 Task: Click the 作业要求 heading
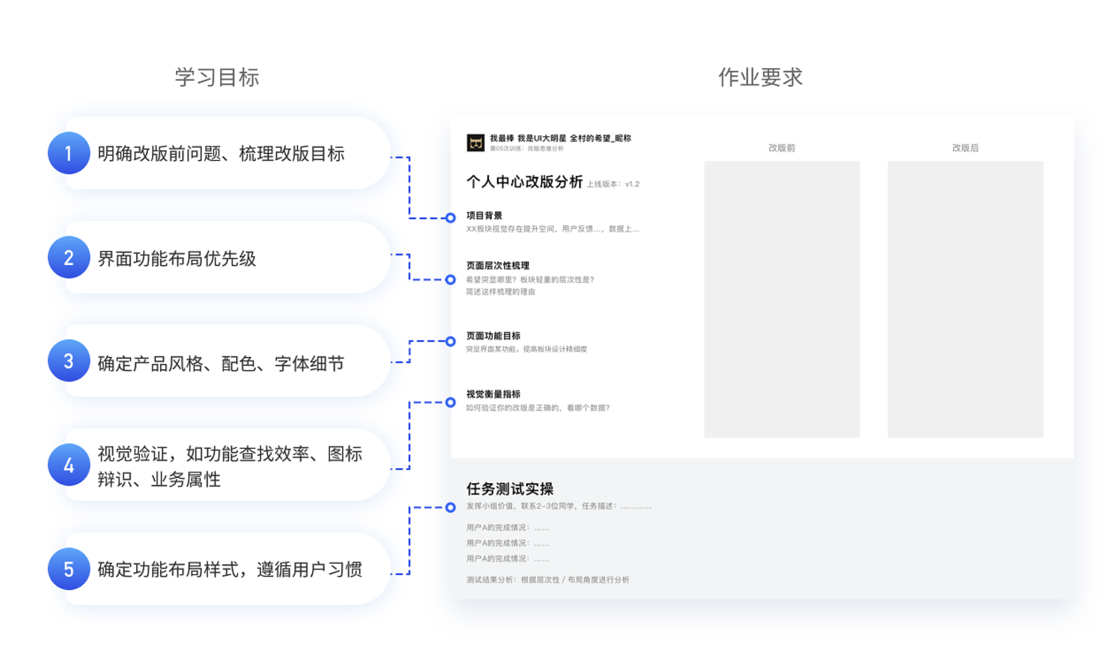[760, 77]
